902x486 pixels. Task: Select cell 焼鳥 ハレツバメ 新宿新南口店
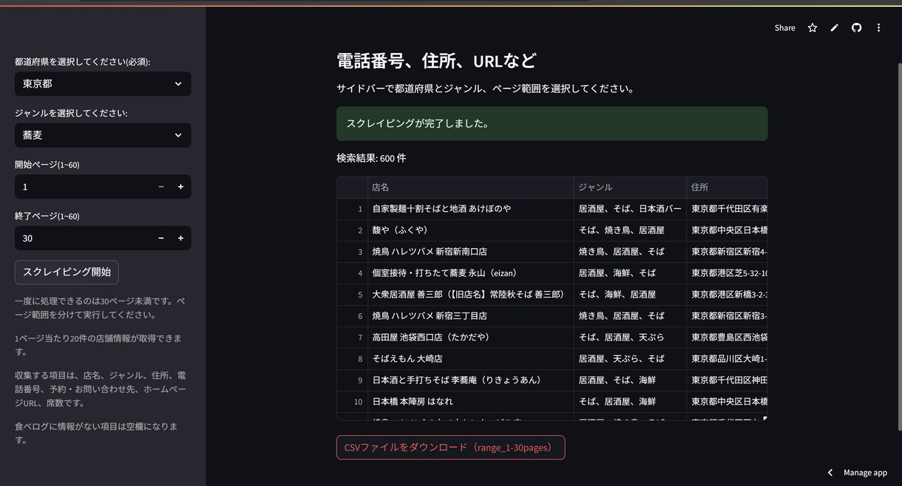pos(470,252)
